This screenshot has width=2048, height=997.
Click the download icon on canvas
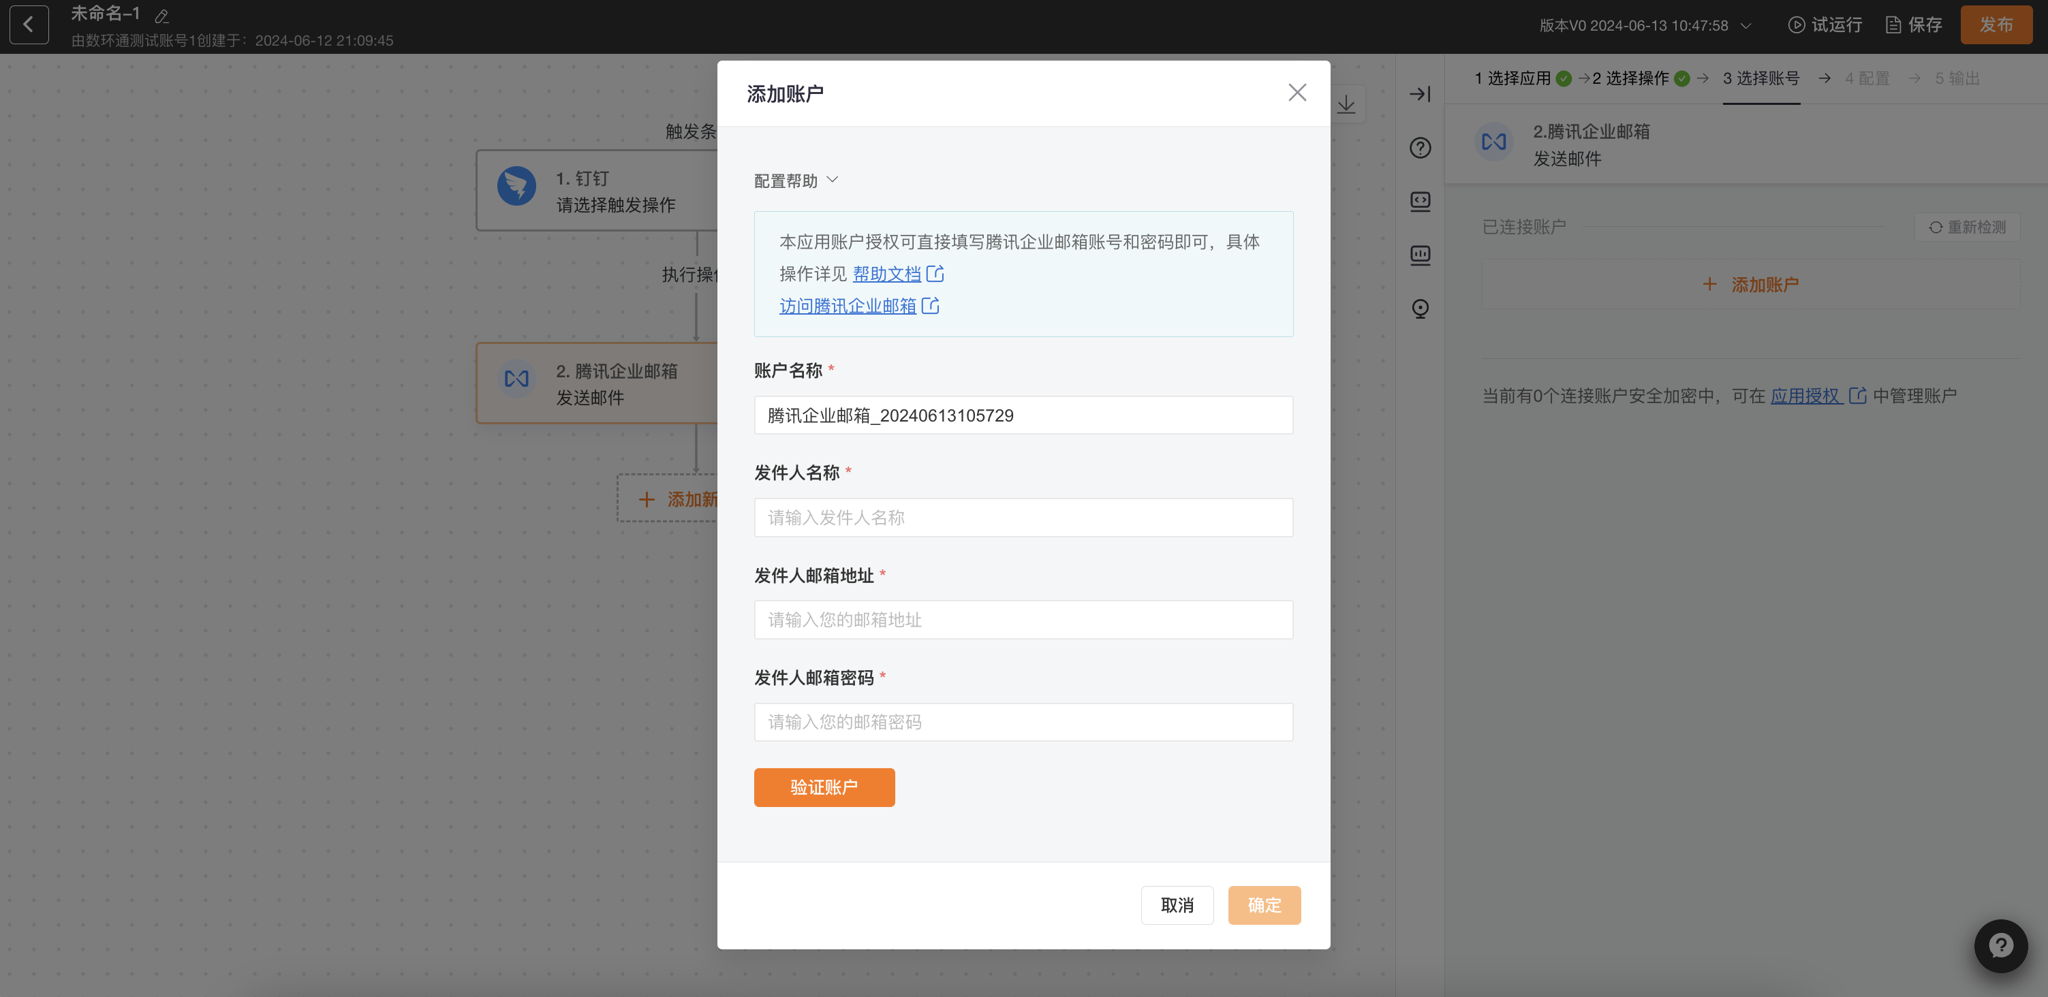click(x=1346, y=104)
